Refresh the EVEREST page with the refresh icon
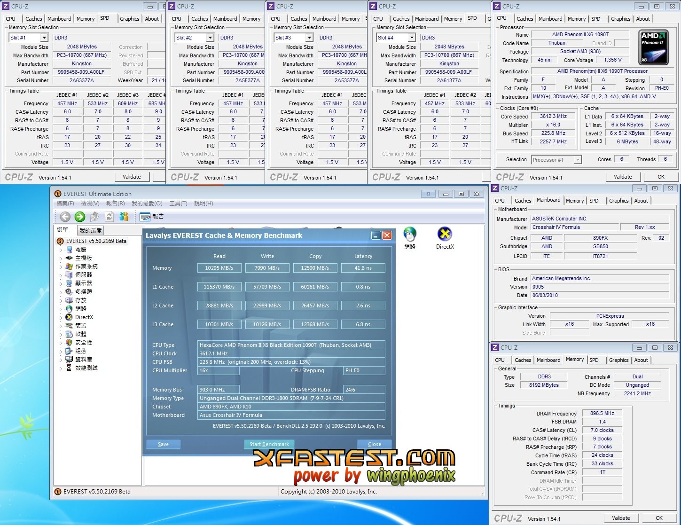The image size is (681, 525). (x=109, y=216)
